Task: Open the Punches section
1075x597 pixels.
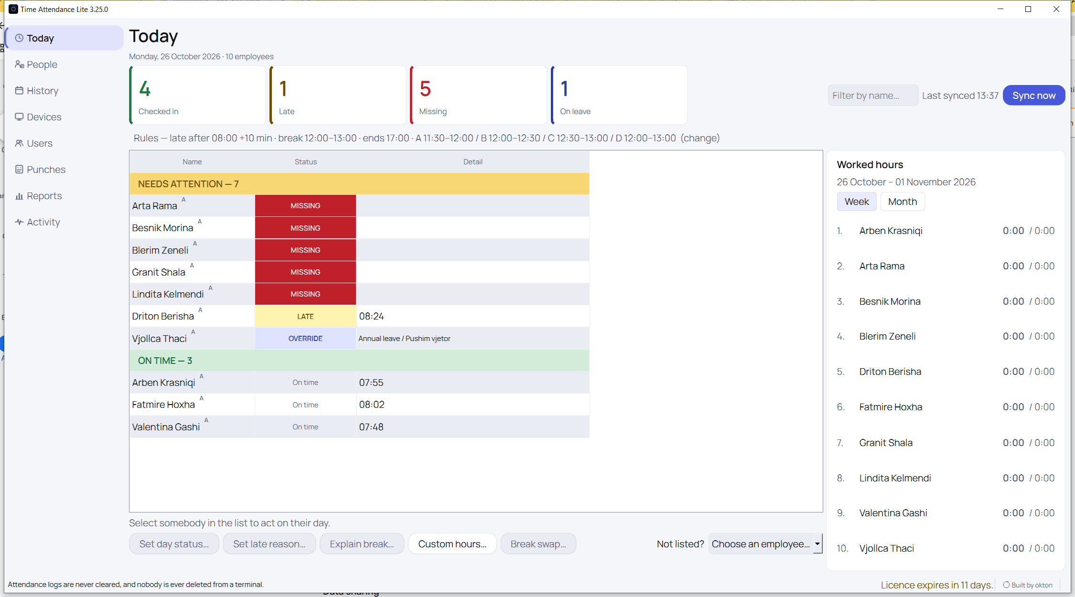Action: (64, 170)
